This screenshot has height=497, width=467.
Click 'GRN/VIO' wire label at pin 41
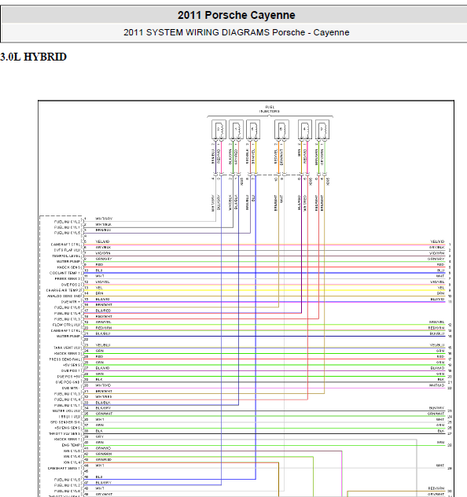click(x=103, y=448)
